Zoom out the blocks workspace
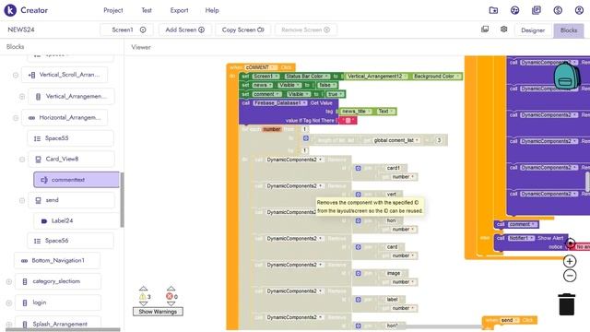590x332 pixels. tap(570, 276)
